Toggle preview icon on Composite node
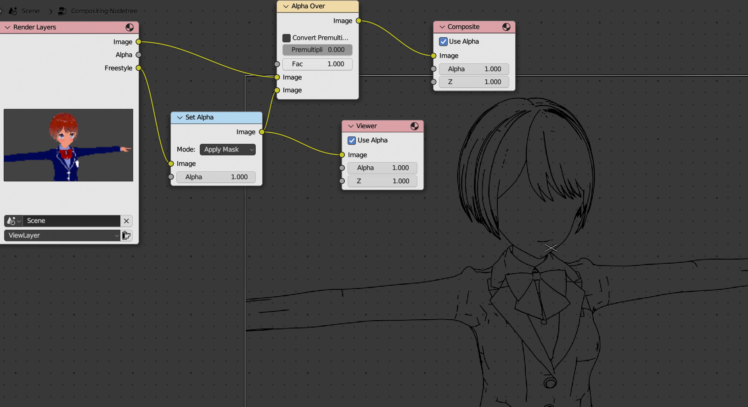748x407 pixels. coord(506,27)
